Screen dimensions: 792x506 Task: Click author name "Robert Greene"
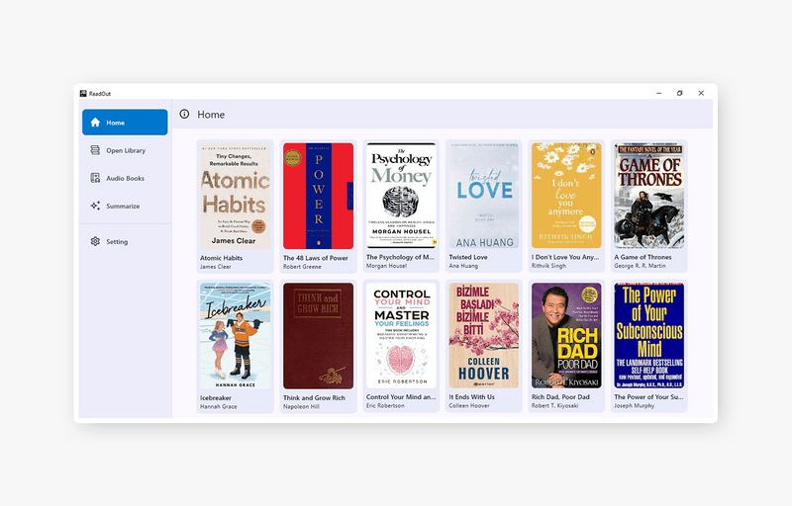302,267
